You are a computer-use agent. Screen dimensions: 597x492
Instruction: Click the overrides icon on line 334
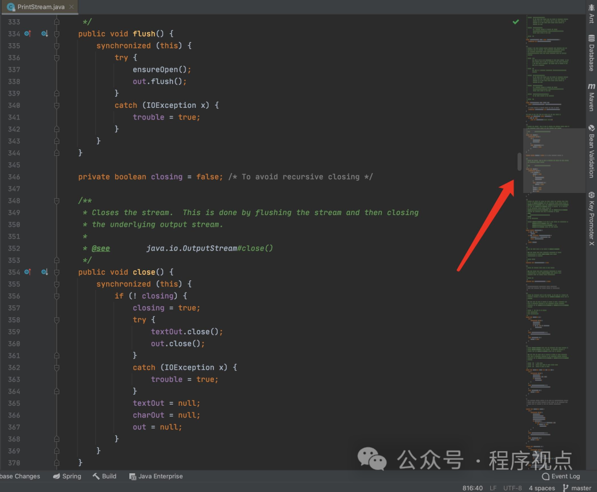27,34
